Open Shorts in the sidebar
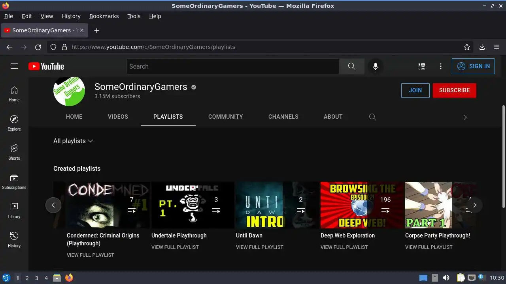The image size is (506, 284). (x=14, y=153)
